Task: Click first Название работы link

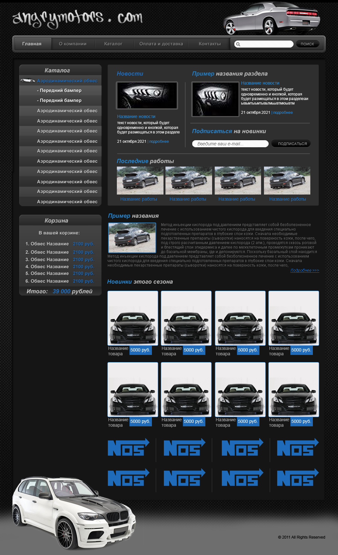Action: (139, 199)
